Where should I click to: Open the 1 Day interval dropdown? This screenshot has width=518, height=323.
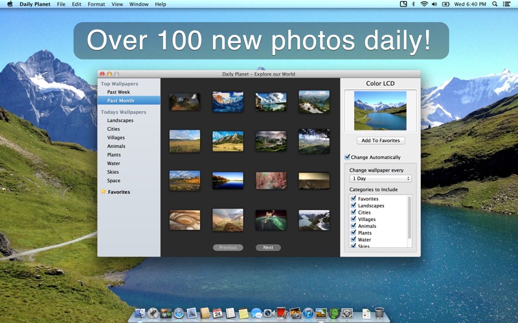[380, 178]
